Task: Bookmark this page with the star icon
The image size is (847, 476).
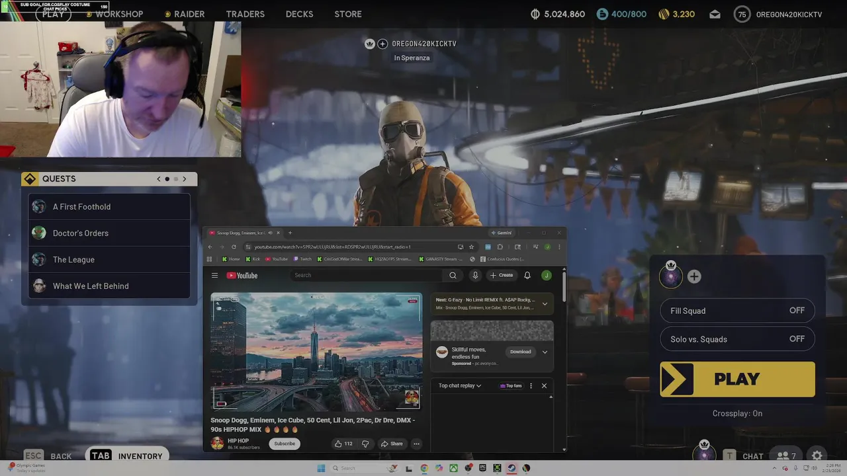Action: pyautogui.click(x=471, y=247)
